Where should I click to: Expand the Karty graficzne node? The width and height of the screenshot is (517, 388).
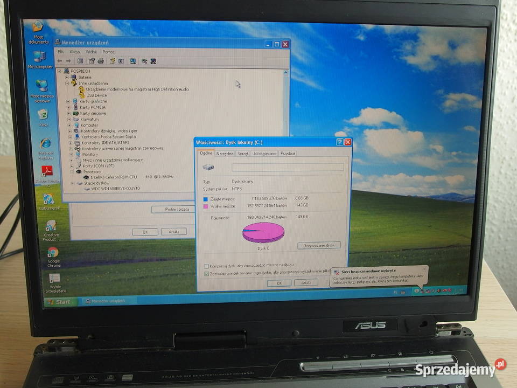(68, 101)
